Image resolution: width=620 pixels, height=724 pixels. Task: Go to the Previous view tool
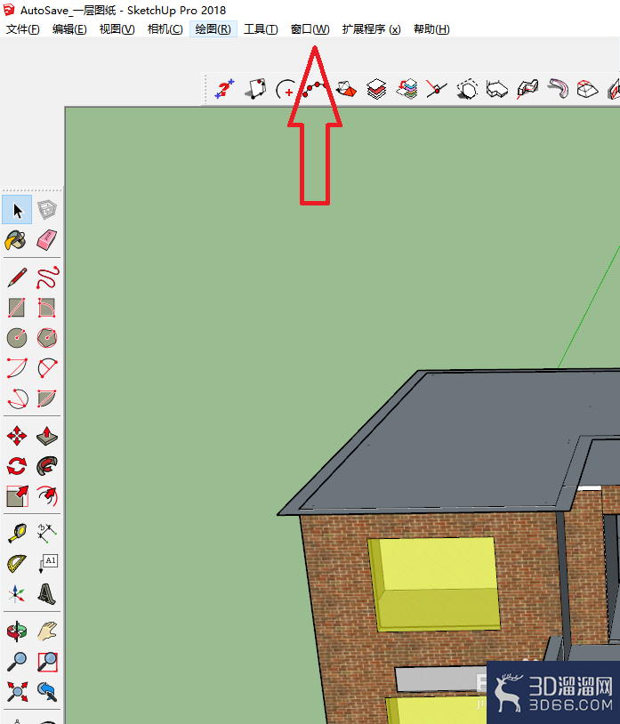47,692
